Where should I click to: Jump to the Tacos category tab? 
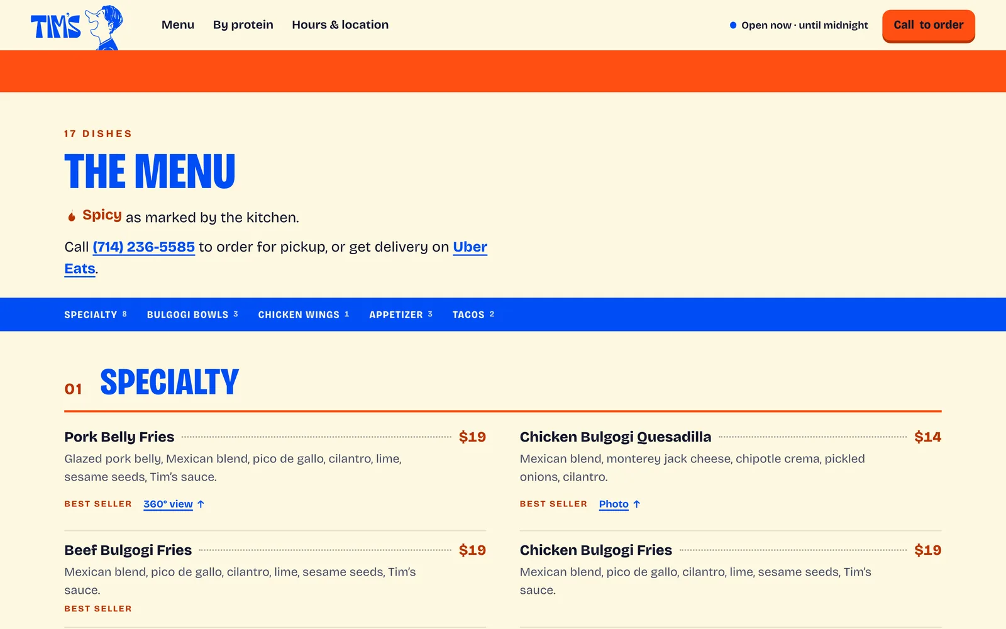click(x=473, y=314)
